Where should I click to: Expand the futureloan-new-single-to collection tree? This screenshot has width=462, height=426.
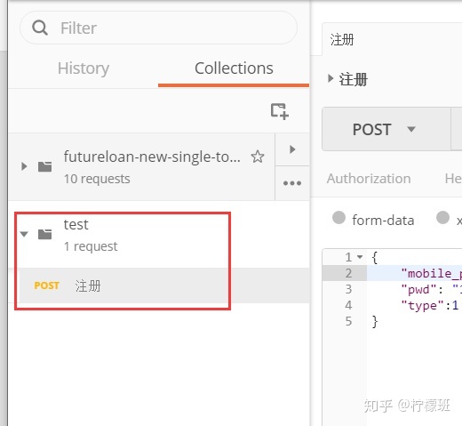click(x=24, y=166)
